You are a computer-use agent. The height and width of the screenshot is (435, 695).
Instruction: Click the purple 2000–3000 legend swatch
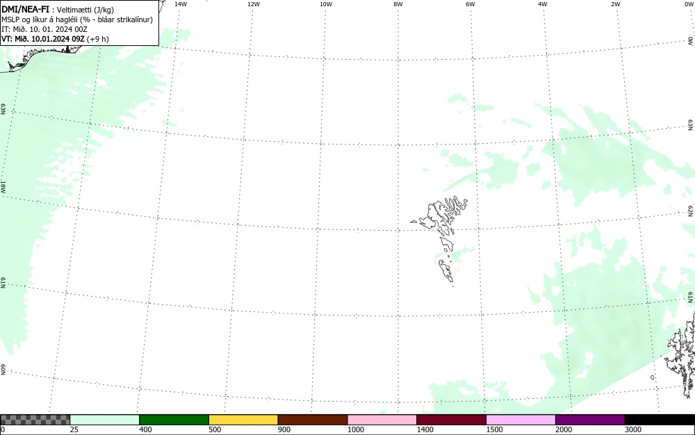[590, 420]
